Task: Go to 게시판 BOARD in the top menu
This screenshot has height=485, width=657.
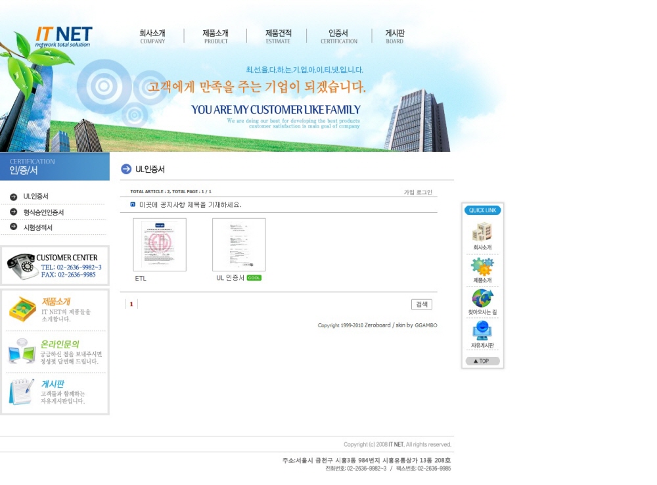Action: [394, 36]
